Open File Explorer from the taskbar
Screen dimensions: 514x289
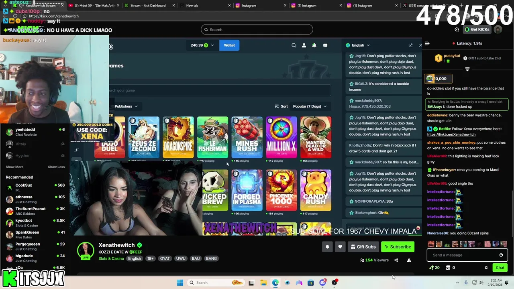point(263,283)
